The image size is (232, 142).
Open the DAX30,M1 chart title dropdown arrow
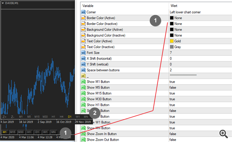3,3
